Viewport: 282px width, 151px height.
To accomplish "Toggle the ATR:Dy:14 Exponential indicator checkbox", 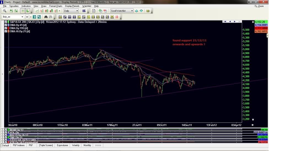I will [x=6, y=142].
